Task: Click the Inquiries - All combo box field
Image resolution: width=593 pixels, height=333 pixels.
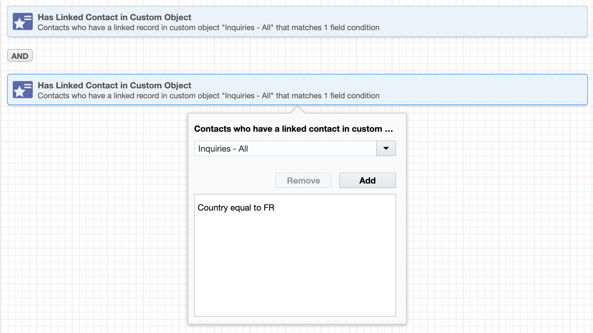Action: coord(285,148)
